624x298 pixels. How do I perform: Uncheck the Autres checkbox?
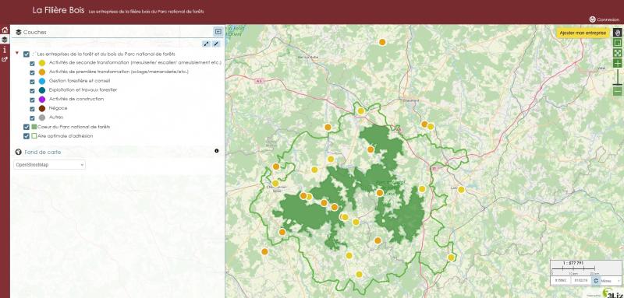32,117
